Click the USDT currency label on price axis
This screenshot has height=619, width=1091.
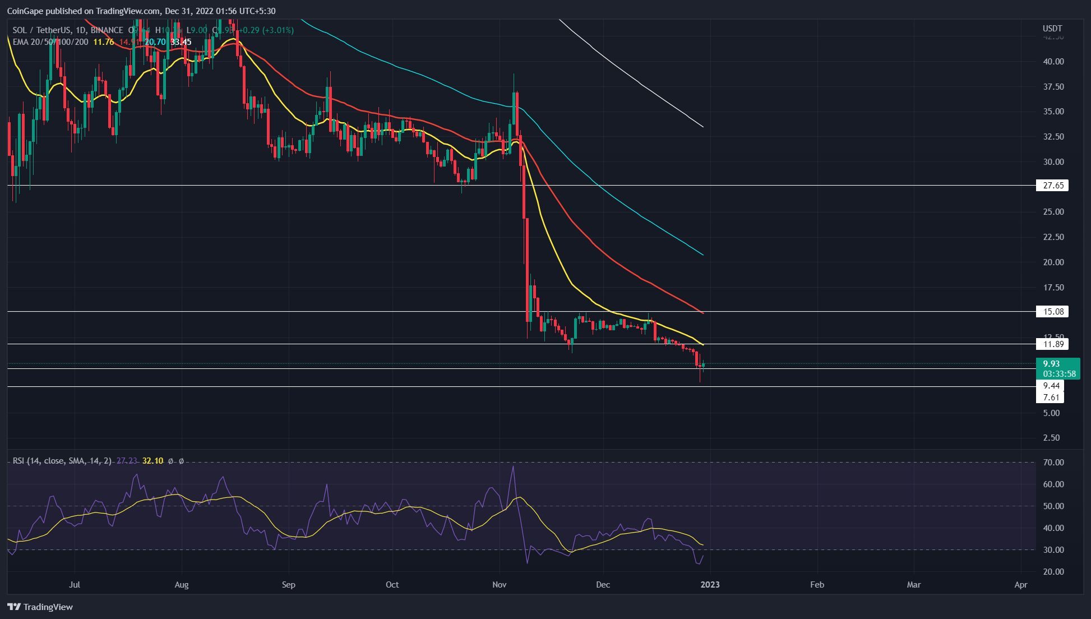(x=1052, y=29)
